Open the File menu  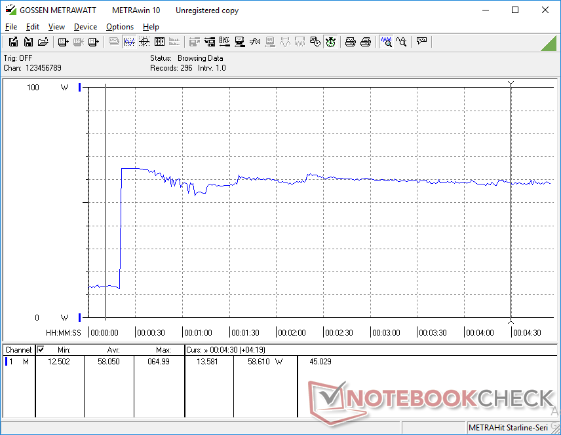coord(11,27)
